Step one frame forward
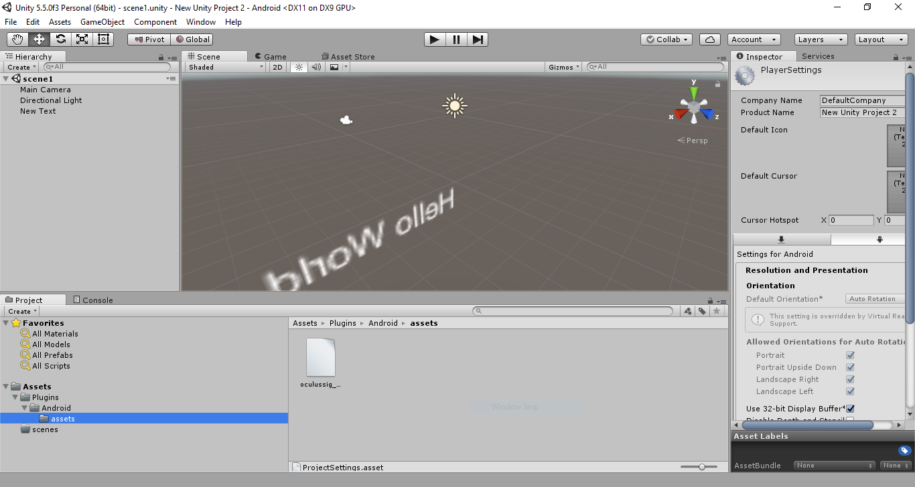 (x=477, y=39)
